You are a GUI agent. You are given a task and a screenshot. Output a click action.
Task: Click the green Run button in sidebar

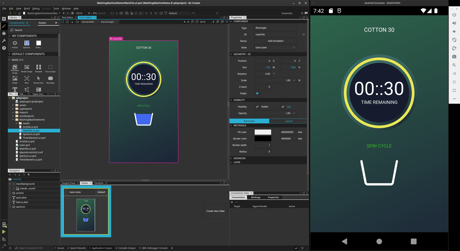click(x=4, y=231)
